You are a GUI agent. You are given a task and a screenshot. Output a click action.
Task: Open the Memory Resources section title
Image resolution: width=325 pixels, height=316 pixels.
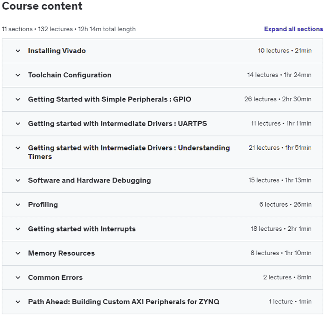pyautogui.click(x=61, y=253)
